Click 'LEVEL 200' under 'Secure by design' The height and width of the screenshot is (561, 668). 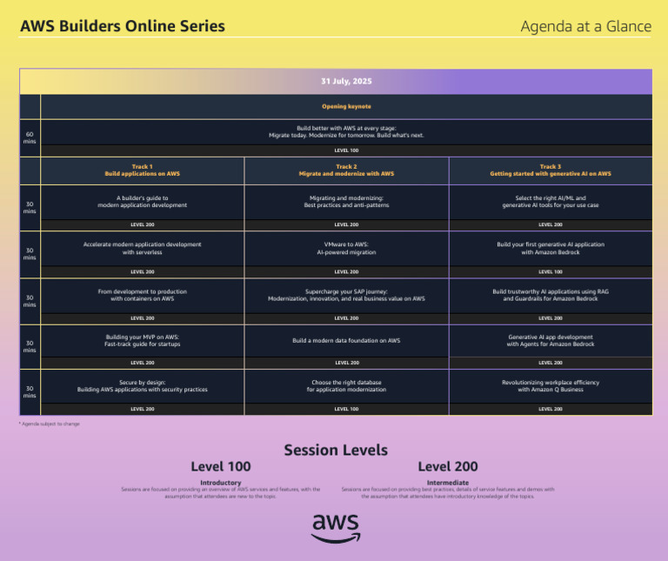143,409
